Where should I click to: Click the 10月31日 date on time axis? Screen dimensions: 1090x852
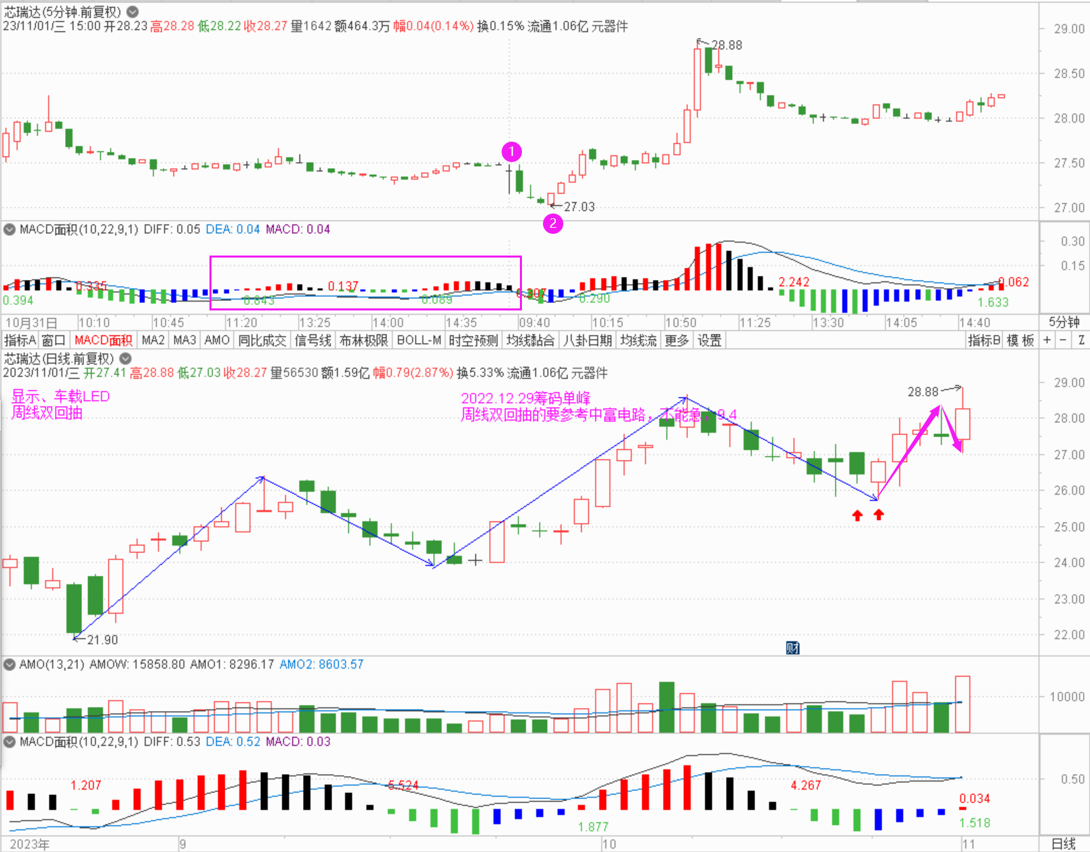point(31,323)
